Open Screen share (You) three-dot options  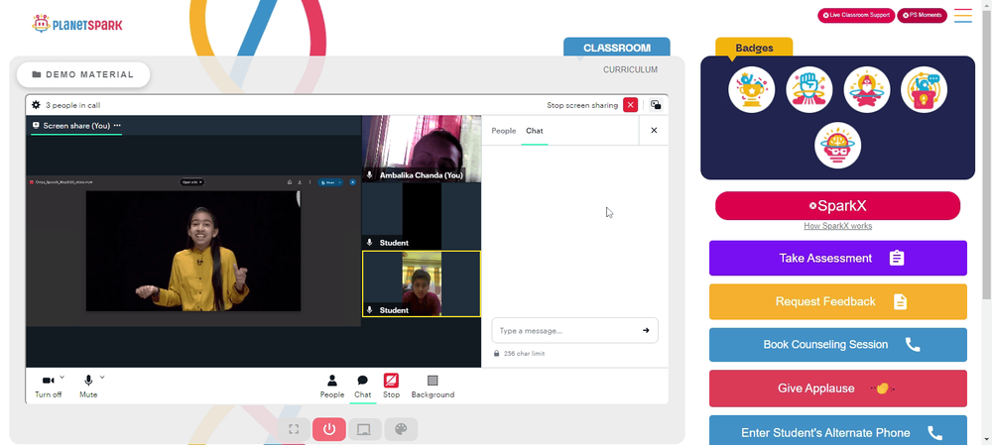pos(117,126)
